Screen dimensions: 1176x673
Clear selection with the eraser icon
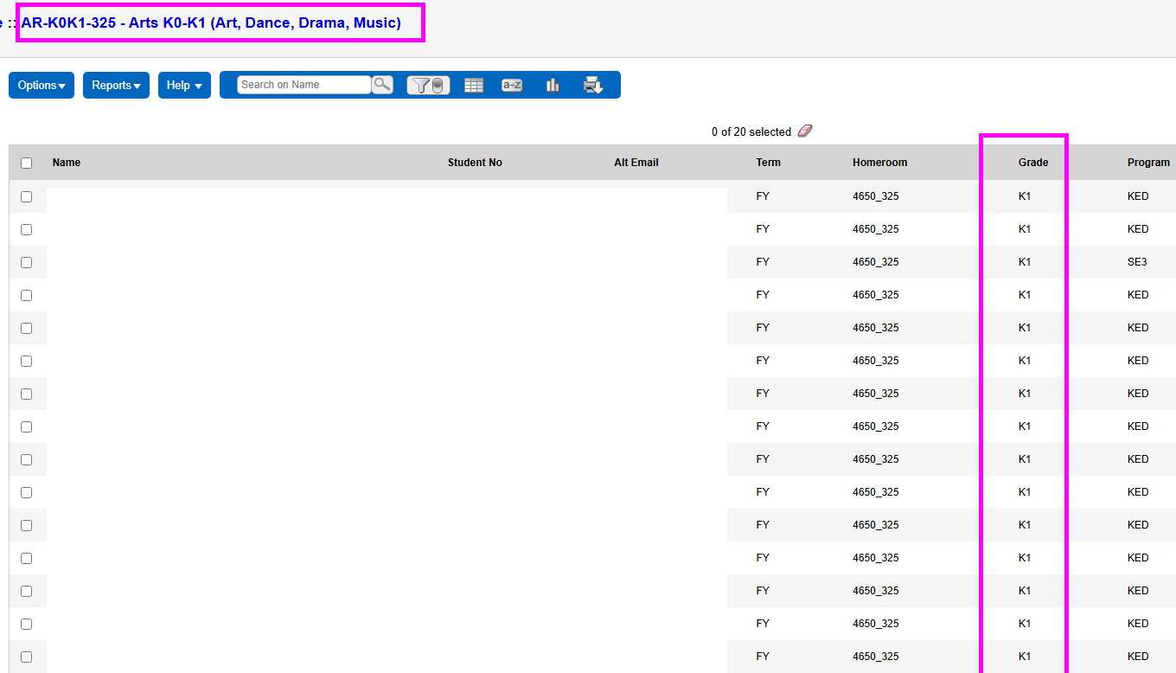[805, 131]
